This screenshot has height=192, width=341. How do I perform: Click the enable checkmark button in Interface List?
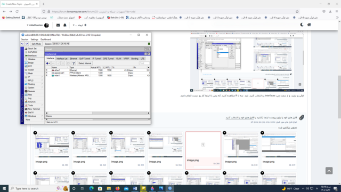(x=59, y=63)
